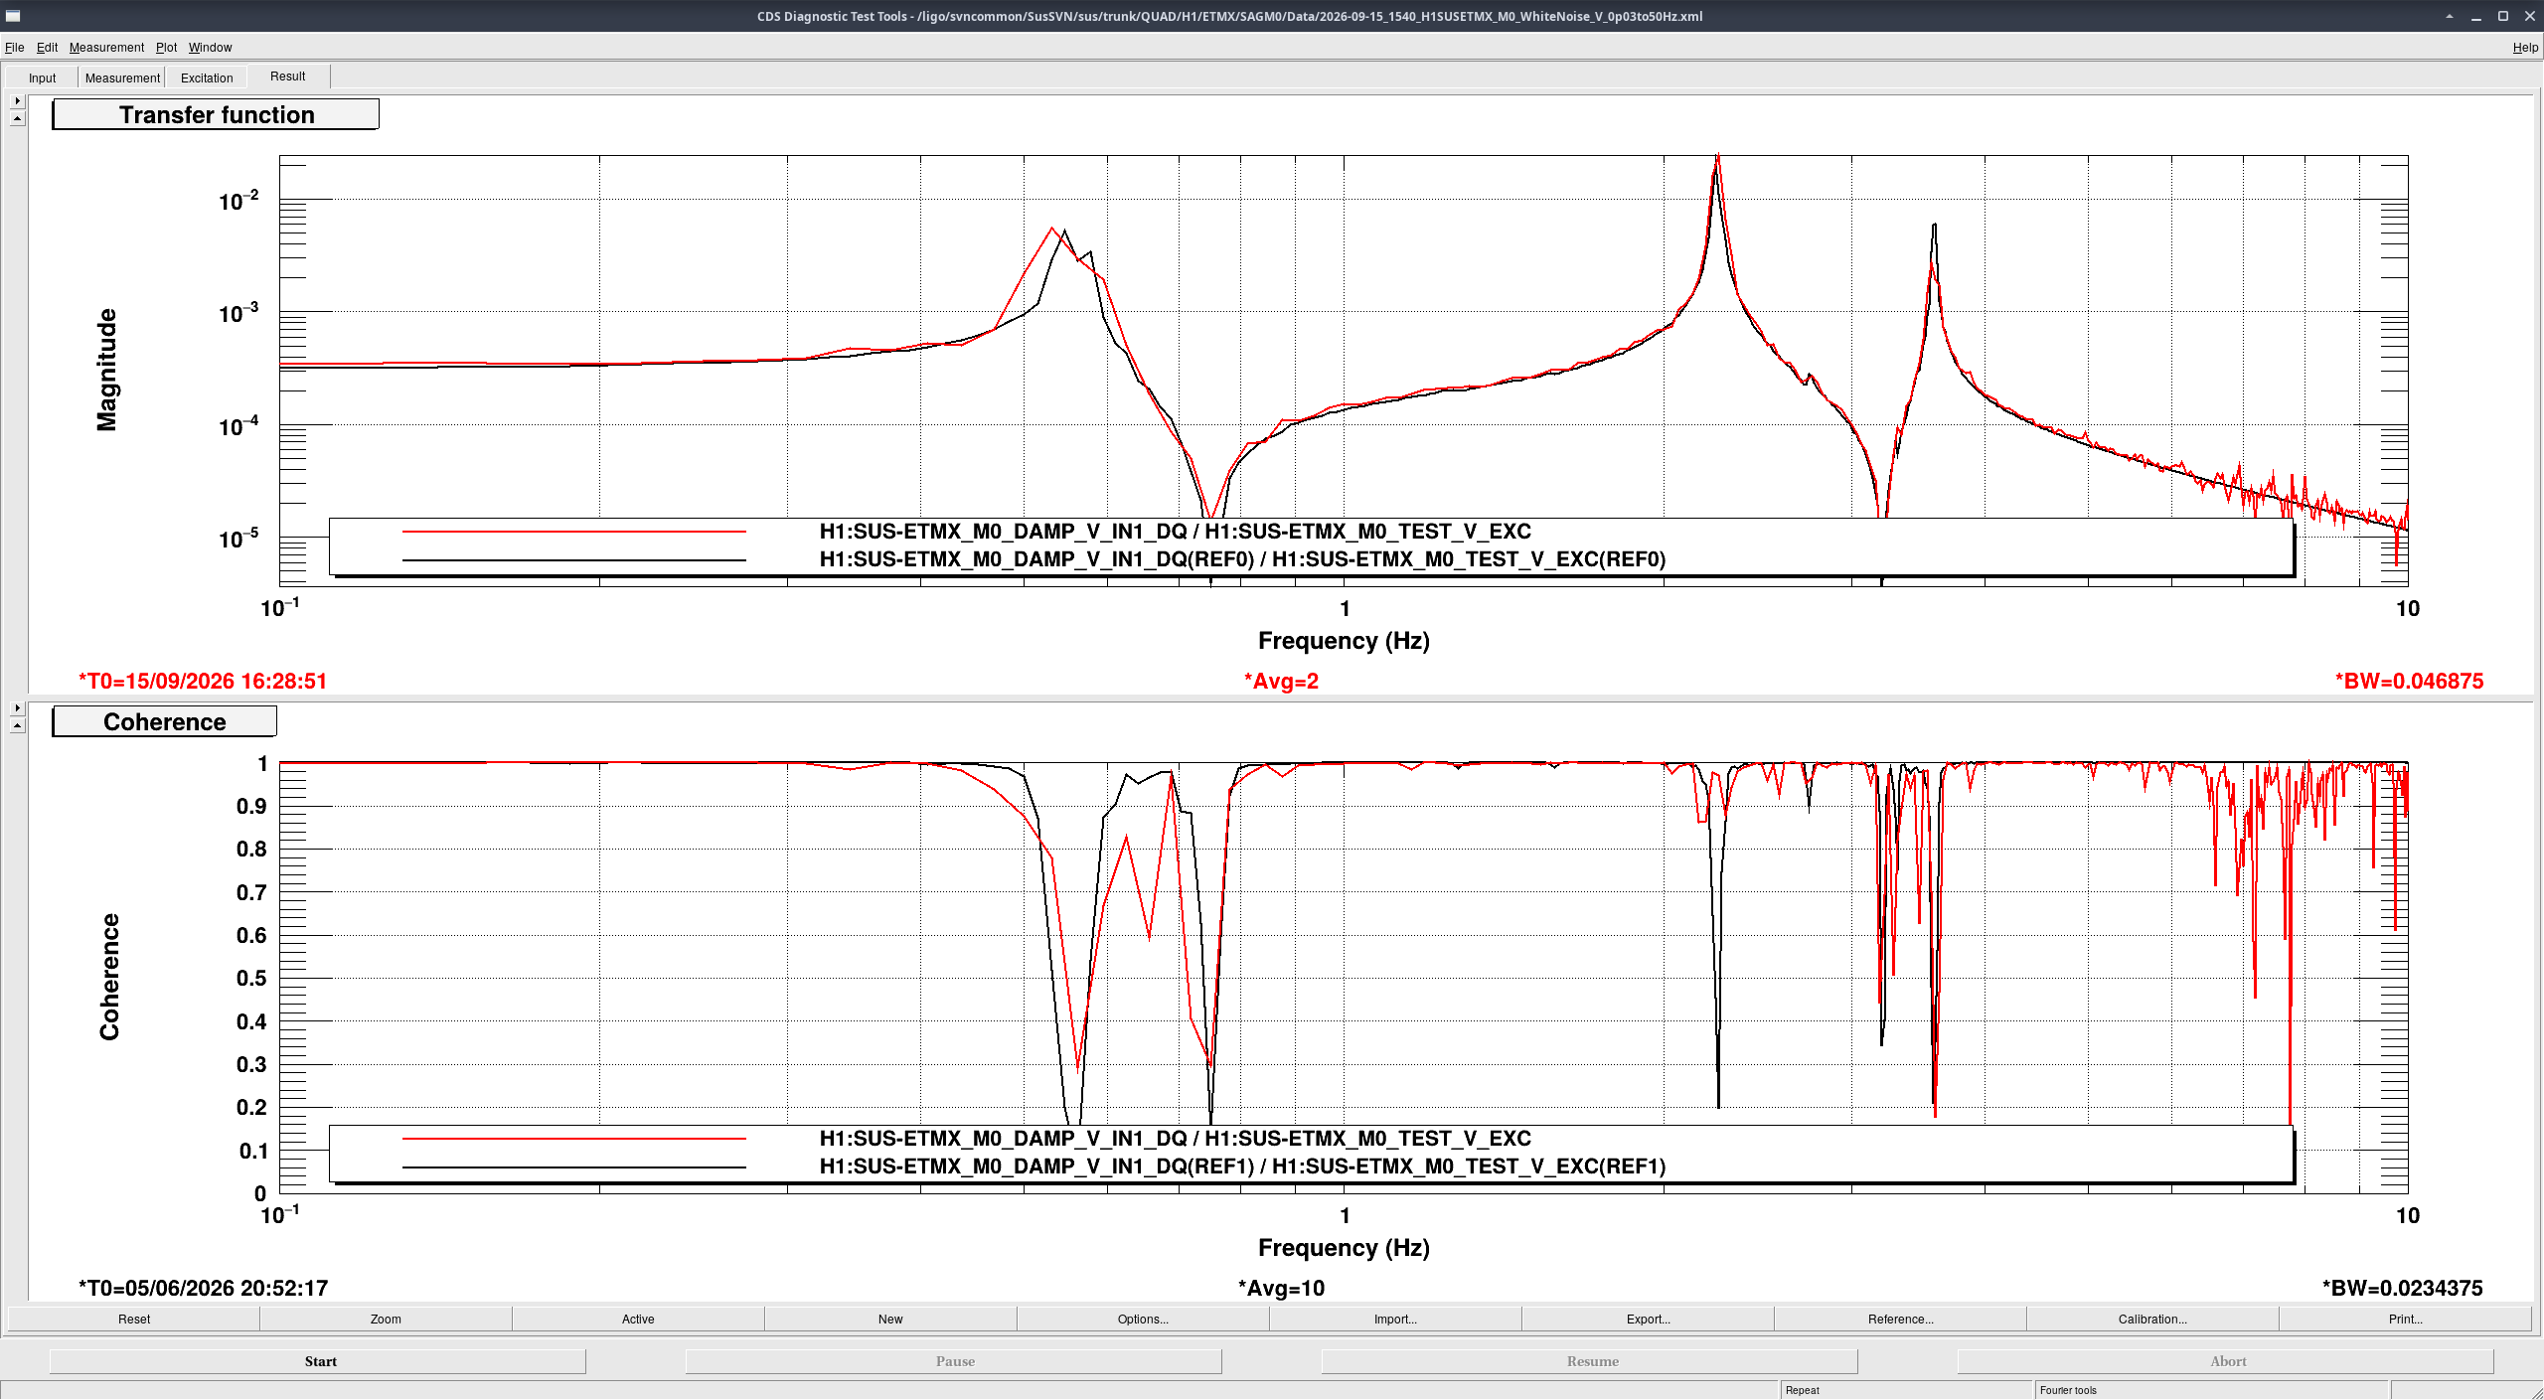Select the Transfer function title box

click(x=216, y=114)
